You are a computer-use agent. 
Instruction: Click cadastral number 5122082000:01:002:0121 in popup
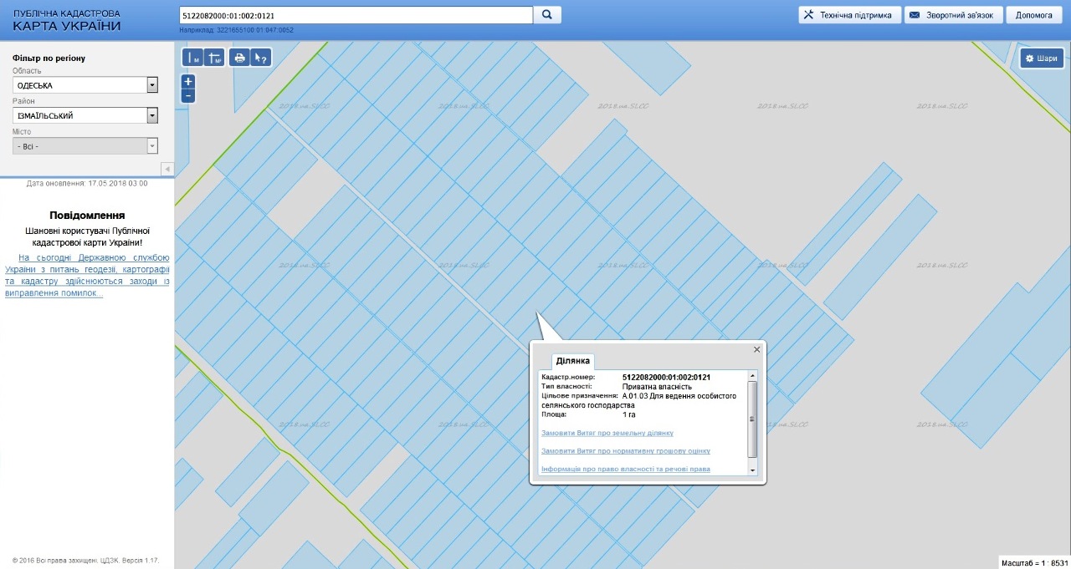tap(666, 378)
